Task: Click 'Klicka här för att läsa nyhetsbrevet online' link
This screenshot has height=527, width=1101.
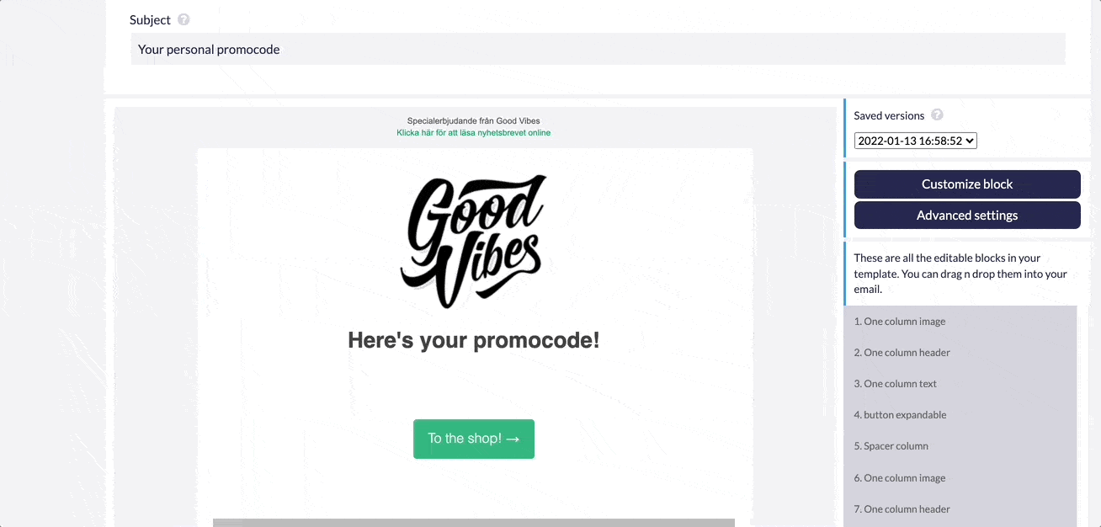Action: [x=473, y=133]
